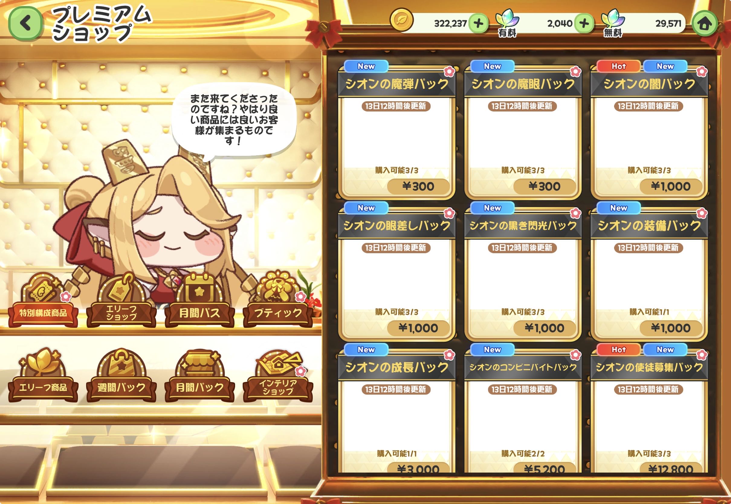This screenshot has width=731, height=504.
Task: Tap the home icon button
Action: click(x=704, y=23)
